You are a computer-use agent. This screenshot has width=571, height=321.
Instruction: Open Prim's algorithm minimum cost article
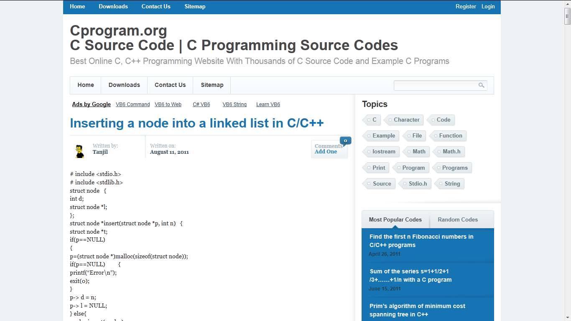[417, 310]
